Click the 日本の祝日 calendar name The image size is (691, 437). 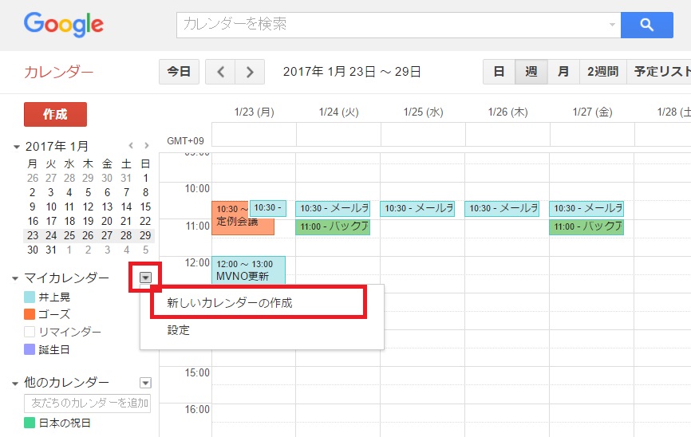(65, 423)
